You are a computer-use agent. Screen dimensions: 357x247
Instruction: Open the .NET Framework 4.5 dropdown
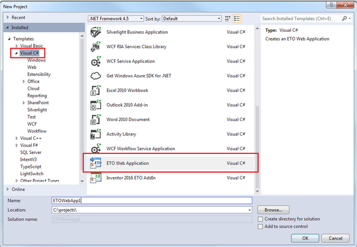pyautogui.click(x=116, y=19)
